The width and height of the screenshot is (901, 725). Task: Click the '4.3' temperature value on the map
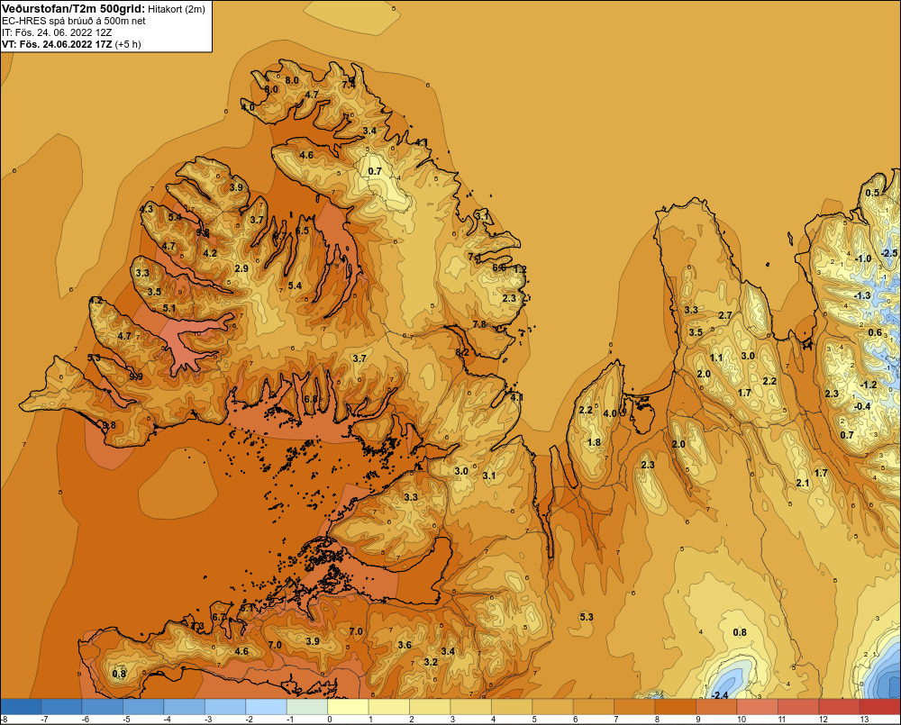(147, 209)
